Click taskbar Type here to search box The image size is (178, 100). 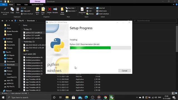click(29, 97)
